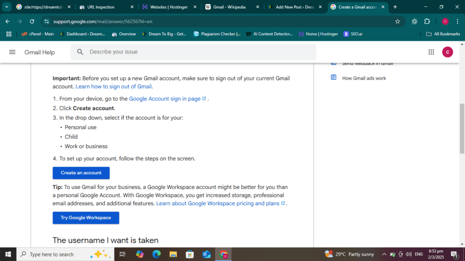The width and height of the screenshot is (465, 261).
Task: Open the weather widget showing 29°C
Action: 349,254
